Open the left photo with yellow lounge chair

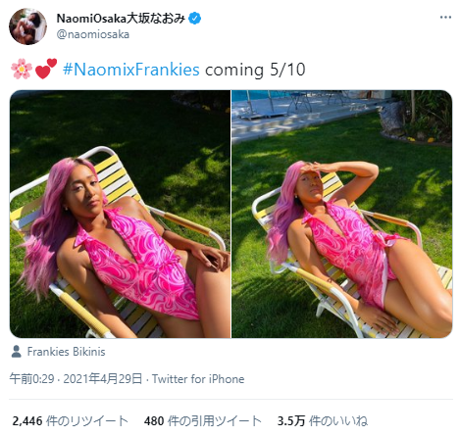(120, 214)
